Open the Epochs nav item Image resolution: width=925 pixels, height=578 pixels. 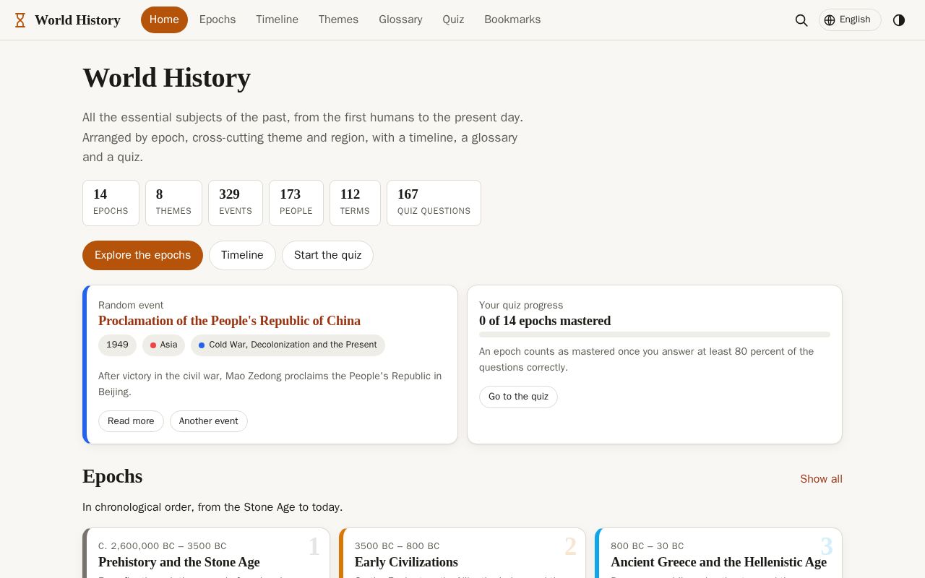pos(218,20)
